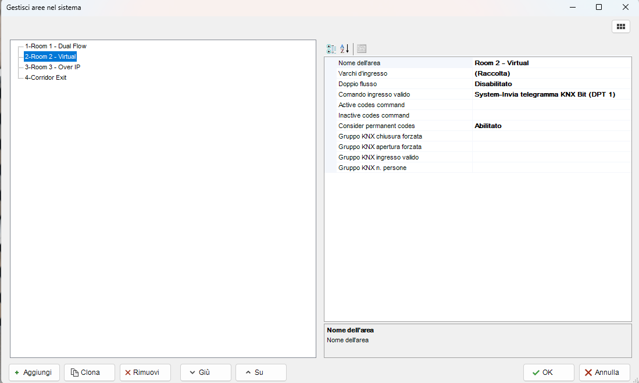
Task: Toggle the Doppio flusso Disabilitato value
Action: (x=551, y=84)
